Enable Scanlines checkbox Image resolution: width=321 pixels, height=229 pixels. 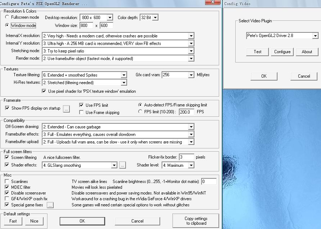point(7,181)
